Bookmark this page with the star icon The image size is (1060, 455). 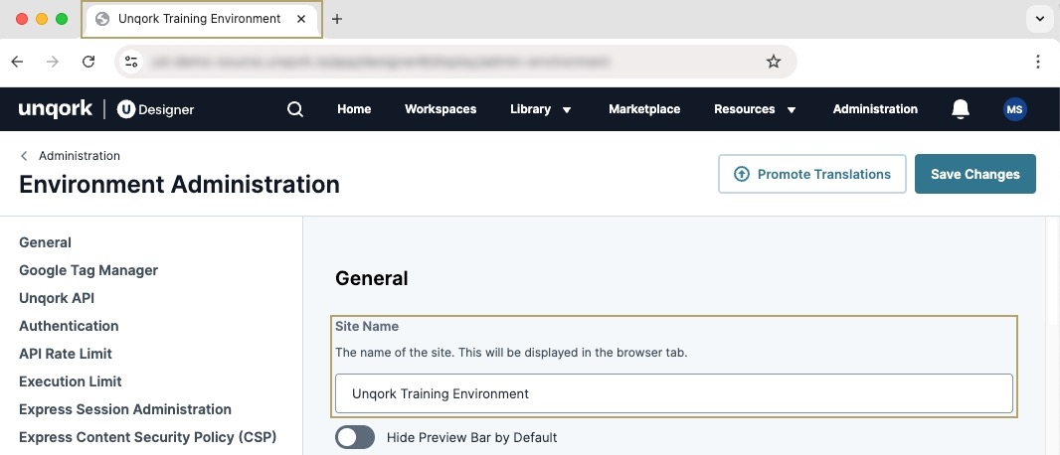[774, 63]
